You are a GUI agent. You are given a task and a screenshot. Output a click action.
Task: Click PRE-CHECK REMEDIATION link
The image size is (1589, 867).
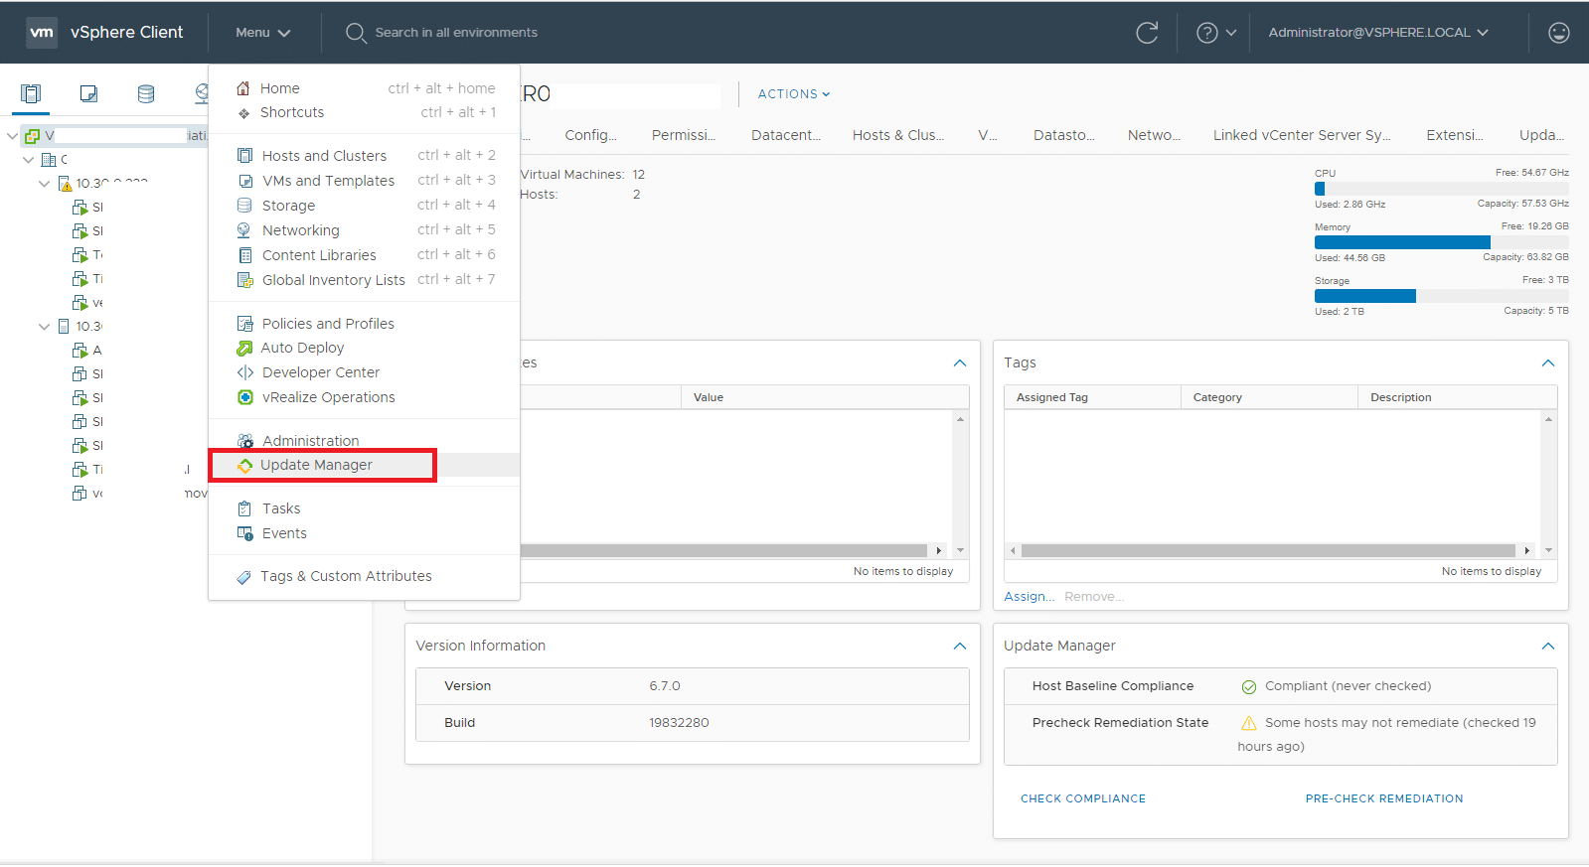1384,799
